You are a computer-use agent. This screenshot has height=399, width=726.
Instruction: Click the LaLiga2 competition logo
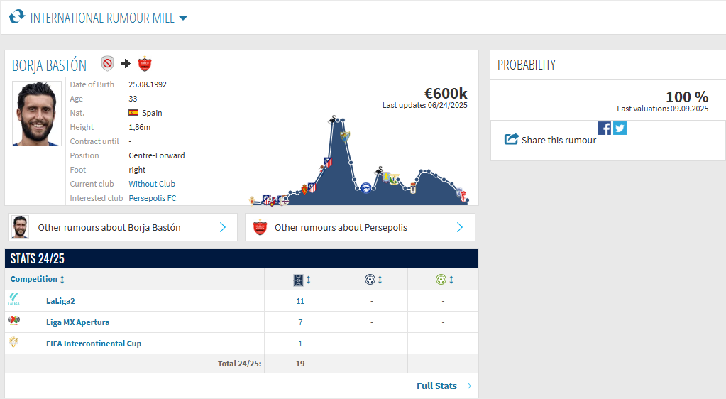tap(13, 300)
